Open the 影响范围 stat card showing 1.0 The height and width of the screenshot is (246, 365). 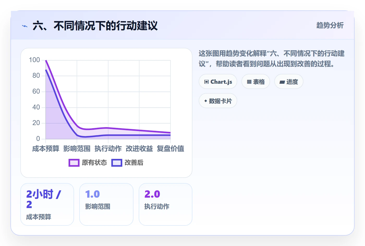click(106, 204)
